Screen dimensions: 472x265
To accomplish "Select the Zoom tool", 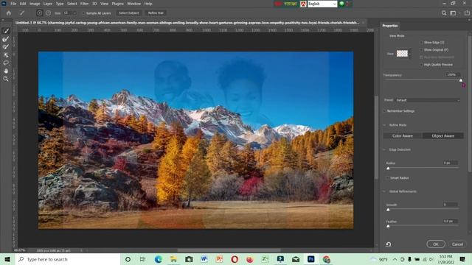I will [x=6, y=79].
